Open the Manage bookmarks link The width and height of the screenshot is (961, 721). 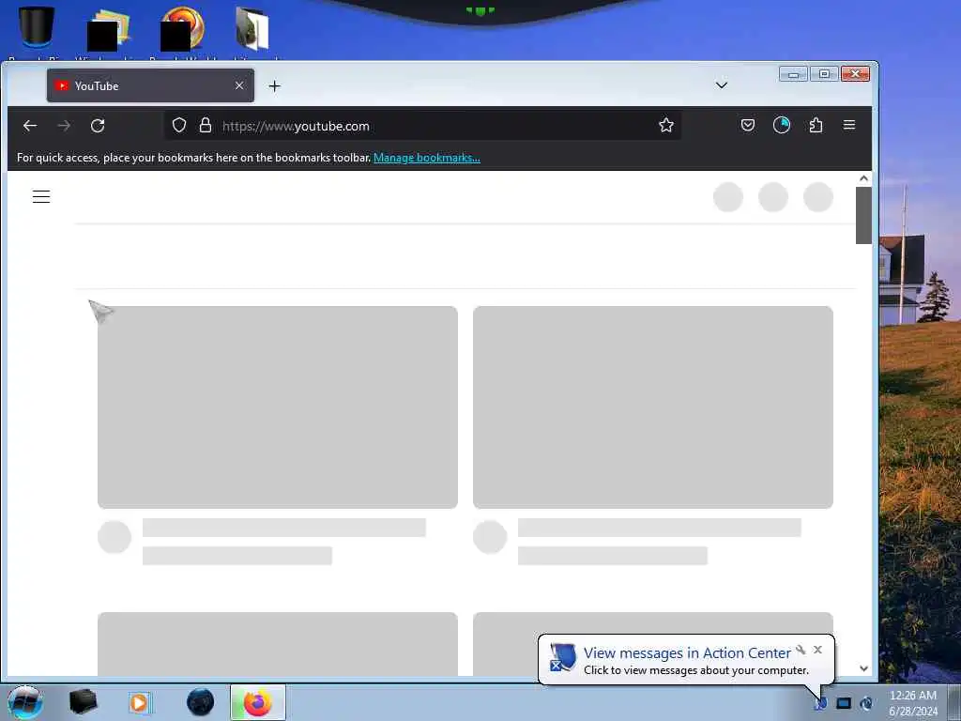(x=427, y=158)
